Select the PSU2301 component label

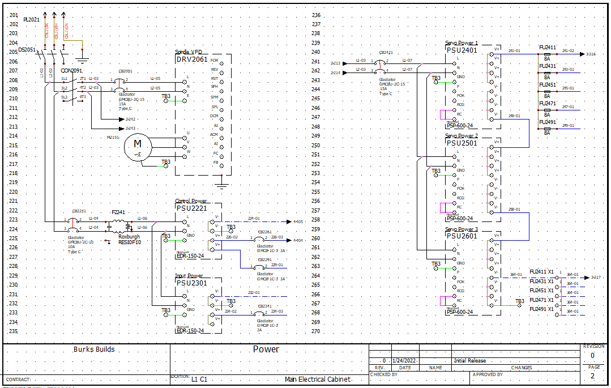192,283
